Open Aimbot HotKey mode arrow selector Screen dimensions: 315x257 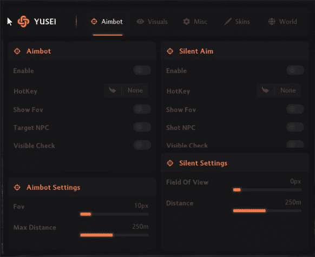113,90
